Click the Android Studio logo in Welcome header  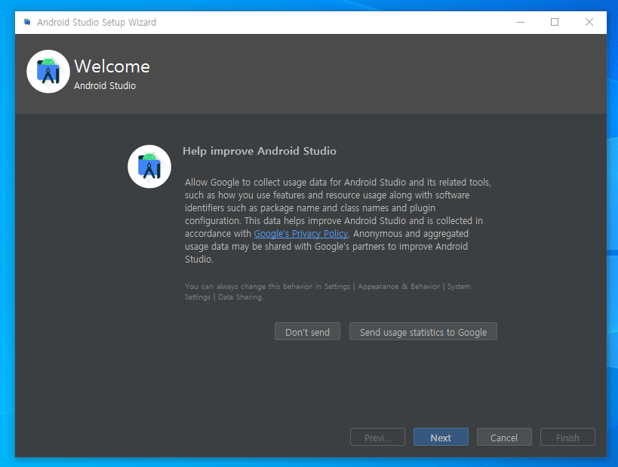[48, 72]
